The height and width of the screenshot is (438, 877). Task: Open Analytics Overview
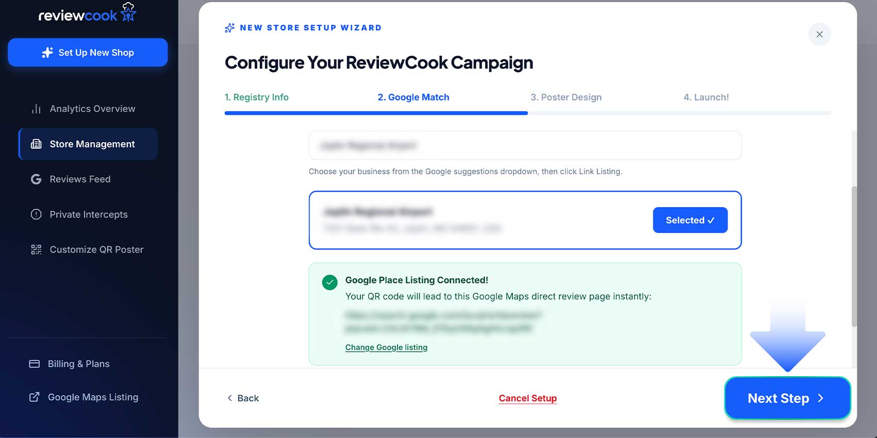tap(92, 109)
